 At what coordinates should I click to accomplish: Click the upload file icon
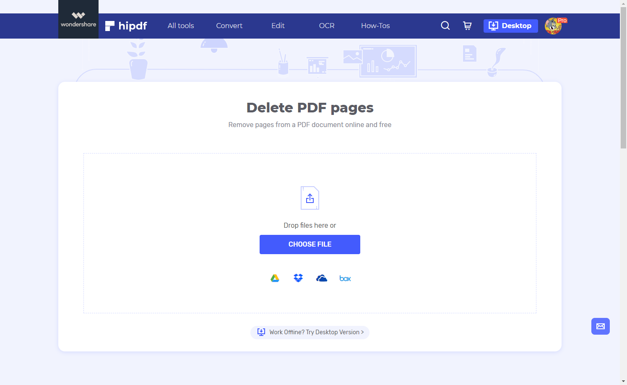pyautogui.click(x=310, y=198)
